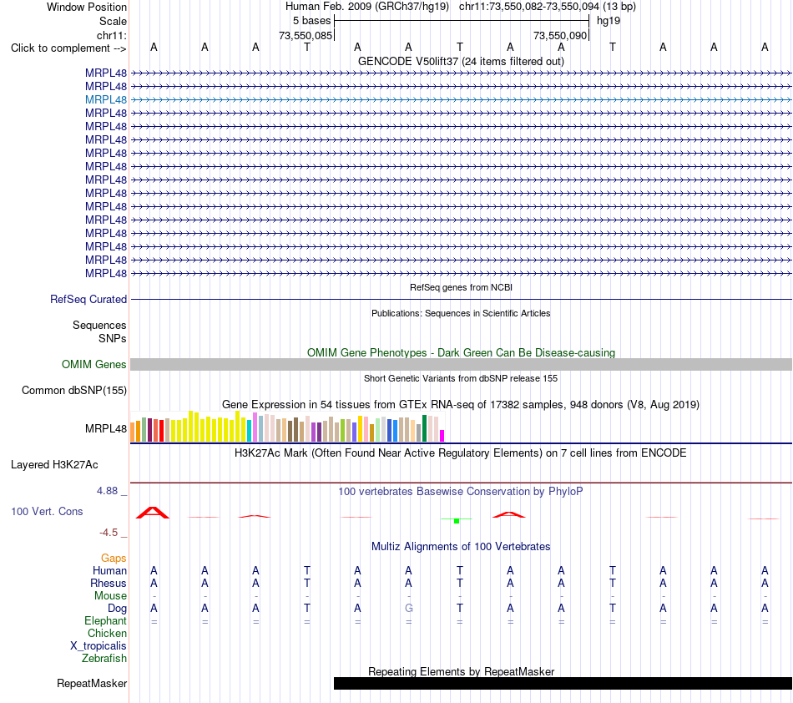Click the green negative PhyloP bar
This screenshot has height=703, width=793.
pyautogui.click(x=456, y=521)
